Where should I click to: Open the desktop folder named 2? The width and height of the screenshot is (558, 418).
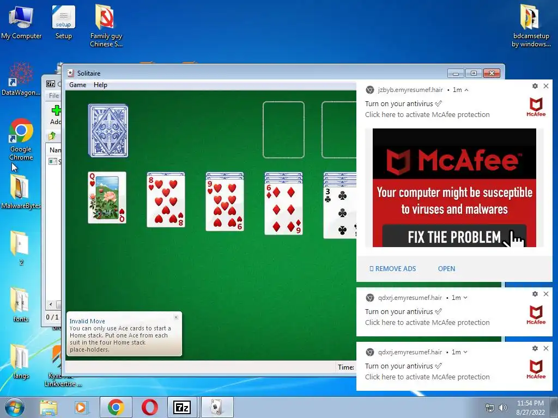click(x=21, y=248)
